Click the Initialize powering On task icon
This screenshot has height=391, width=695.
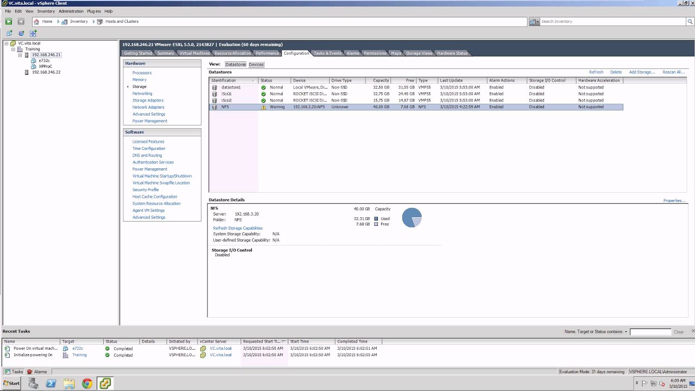pyautogui.click(x=8, y=355)
